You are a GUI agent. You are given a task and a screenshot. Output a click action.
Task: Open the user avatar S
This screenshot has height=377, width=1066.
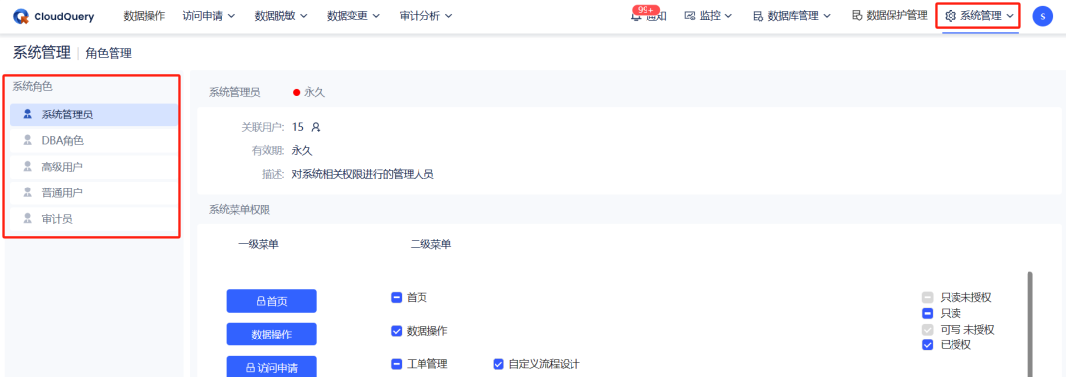(x=1042, y=16)
